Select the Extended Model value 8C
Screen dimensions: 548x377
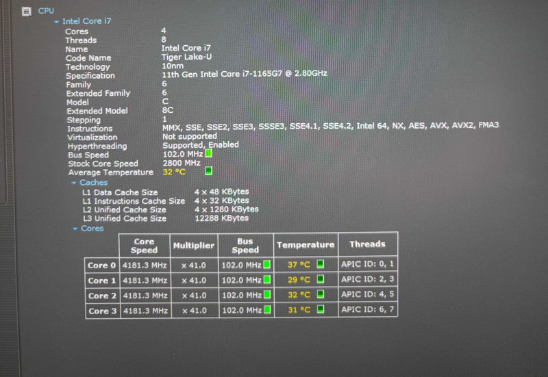pos(168,110)
